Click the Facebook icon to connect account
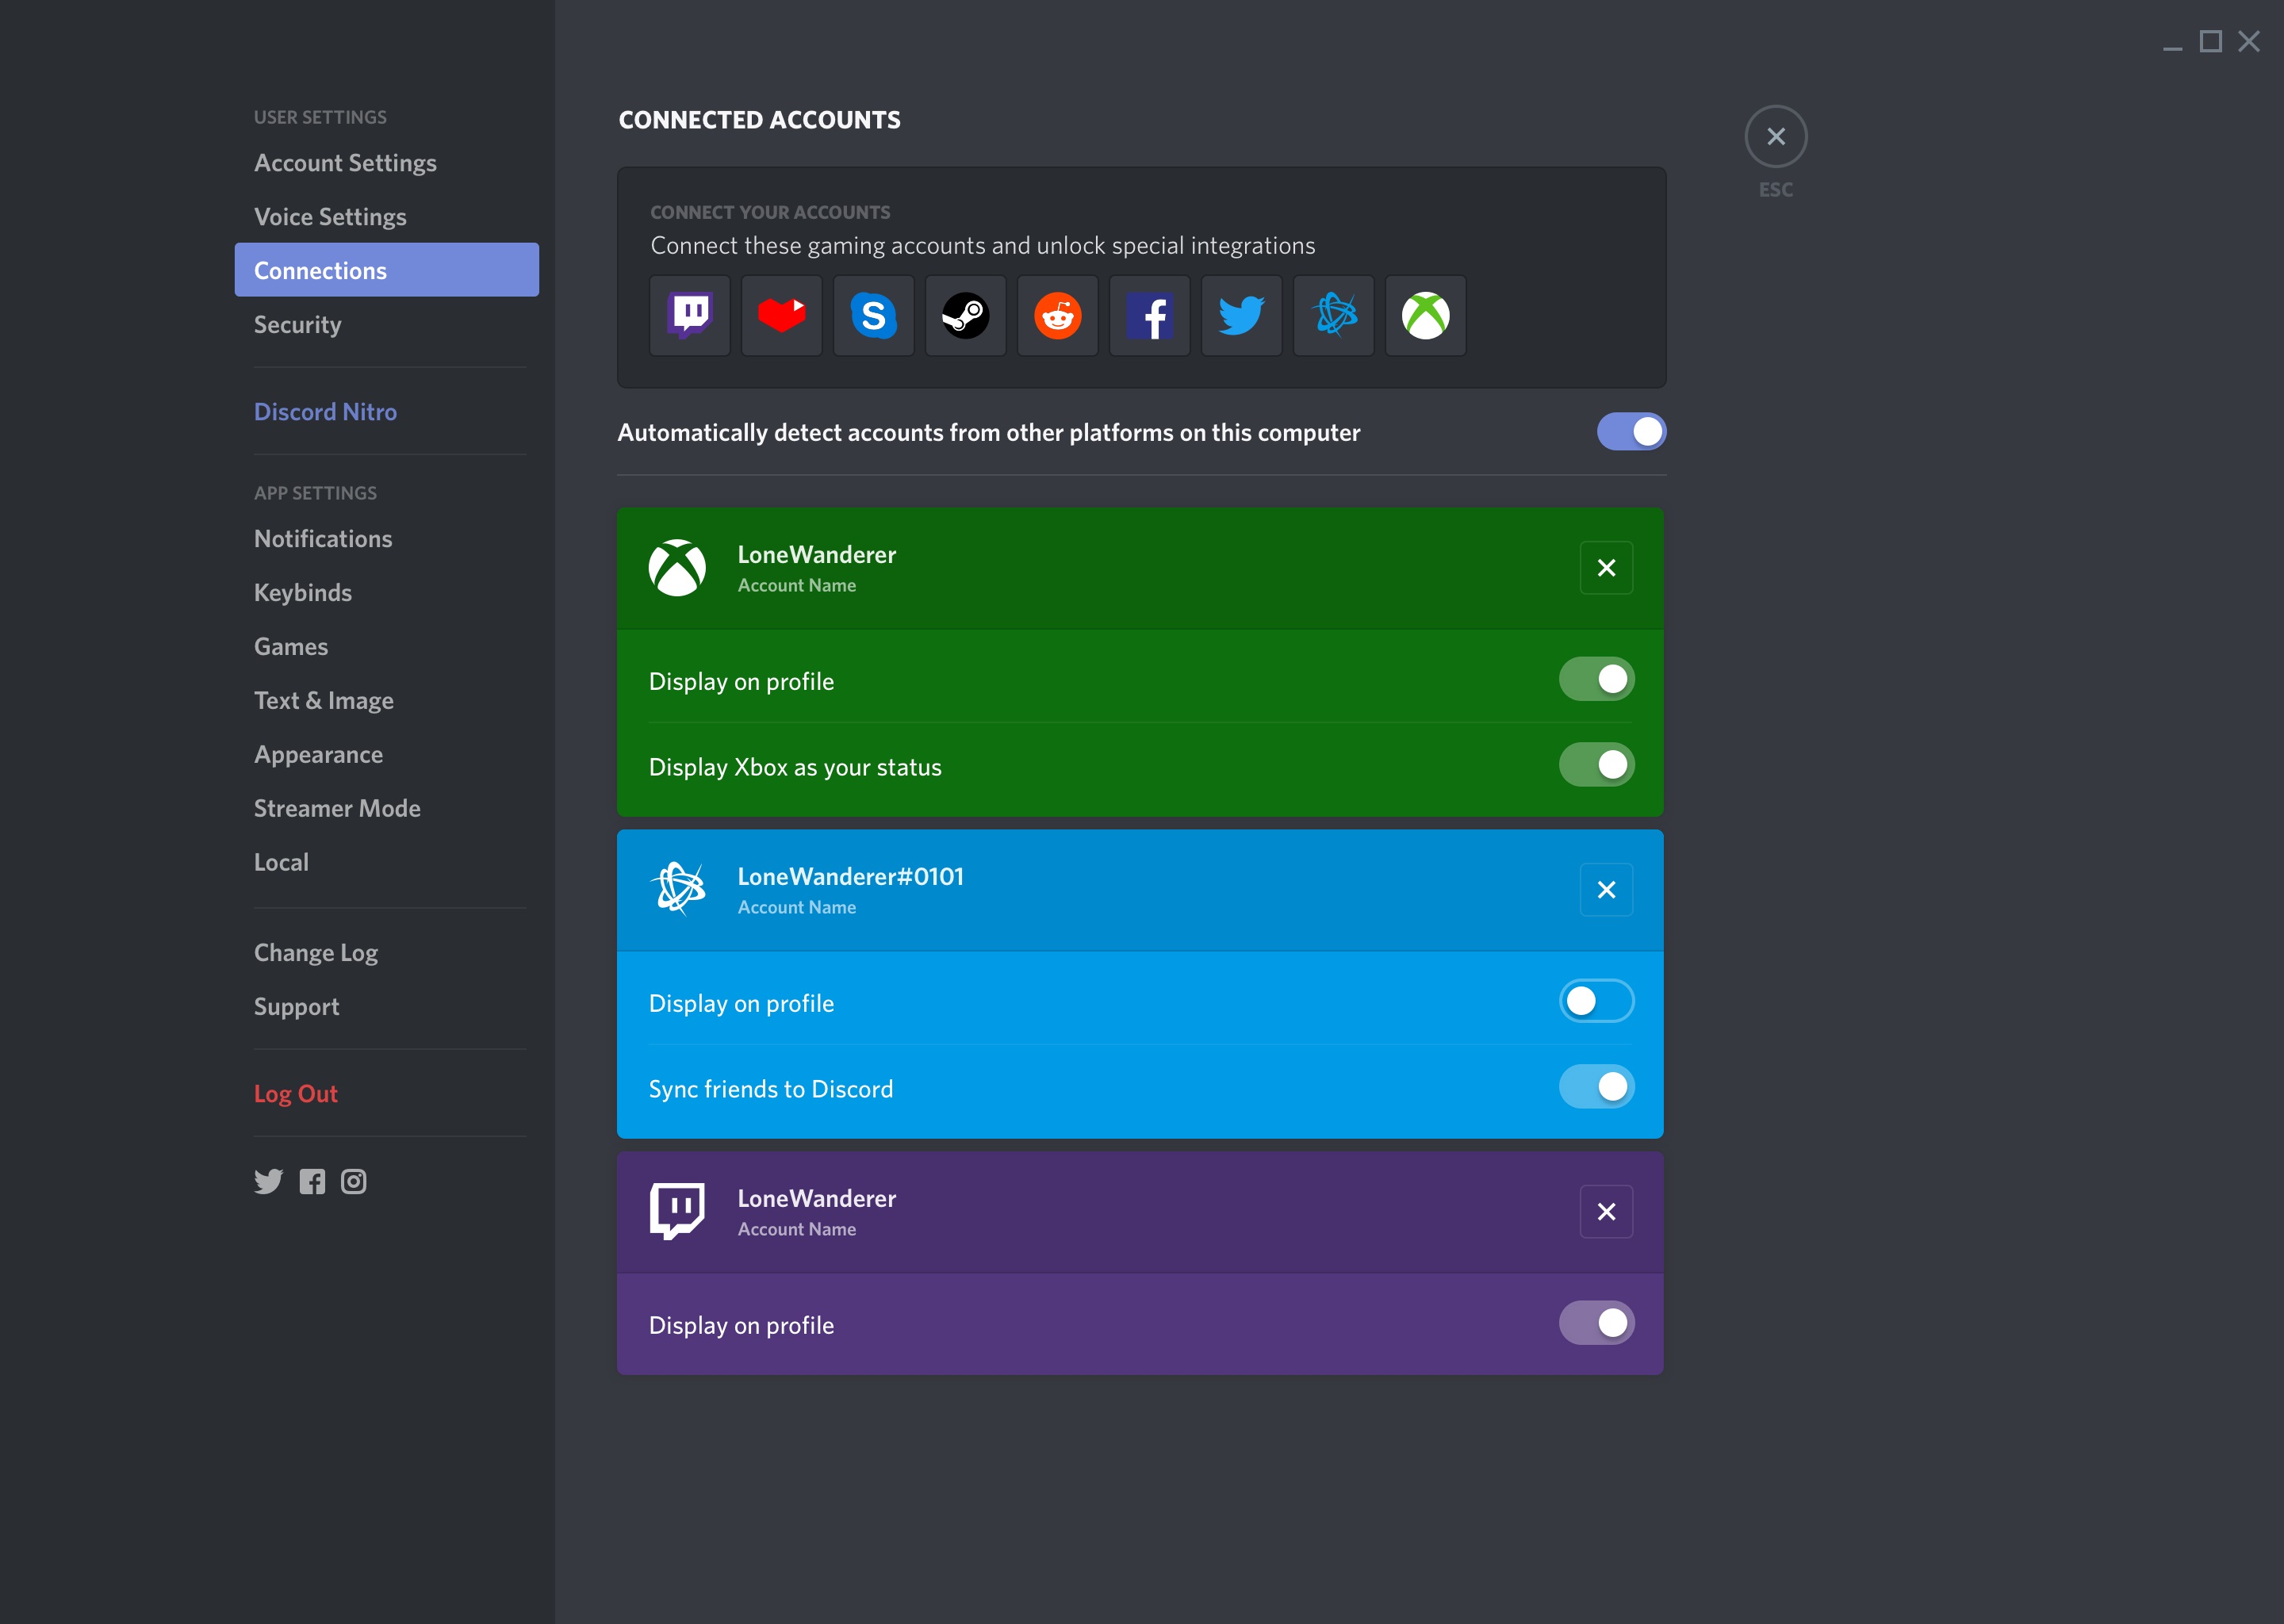Screen dimensions: 2284x1624 1151,315
